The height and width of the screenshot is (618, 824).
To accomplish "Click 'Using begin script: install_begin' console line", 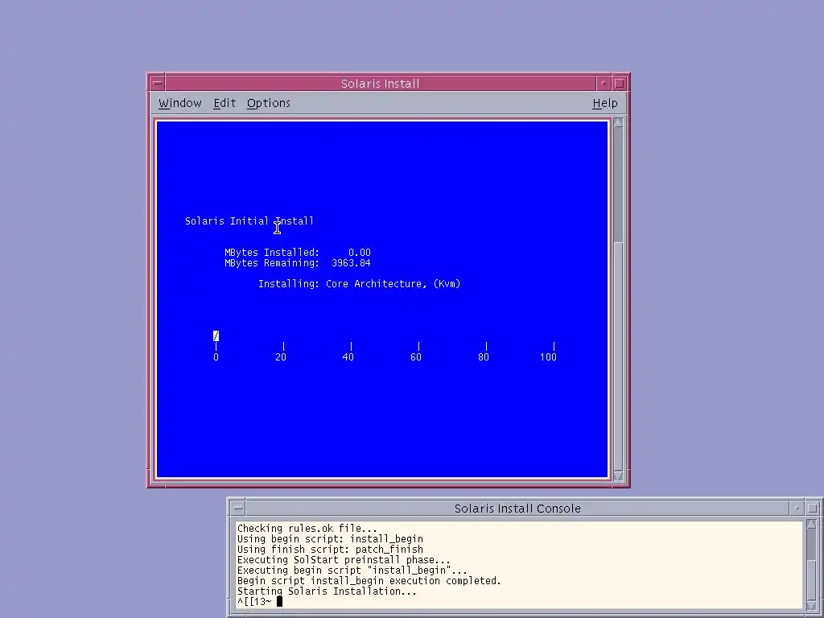I will [330, 538].
